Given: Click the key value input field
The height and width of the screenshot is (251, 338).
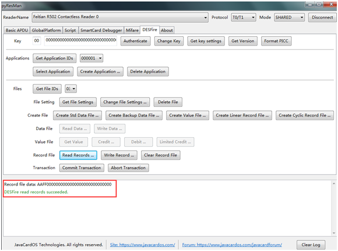Looking at the screenshot, I should [x=80, y=41].
